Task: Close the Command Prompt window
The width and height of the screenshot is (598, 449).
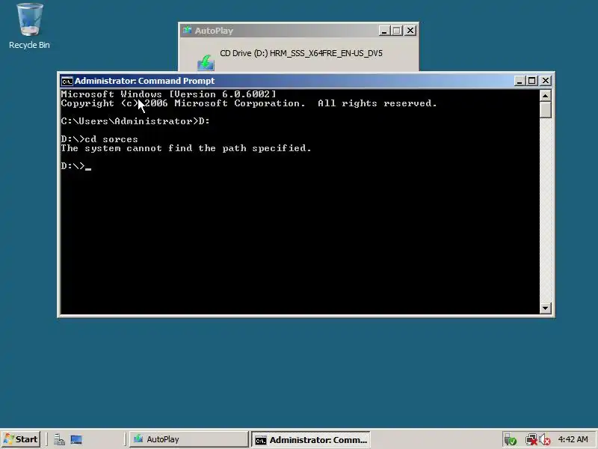Action: pyautogui.click(x=546, y=81)
